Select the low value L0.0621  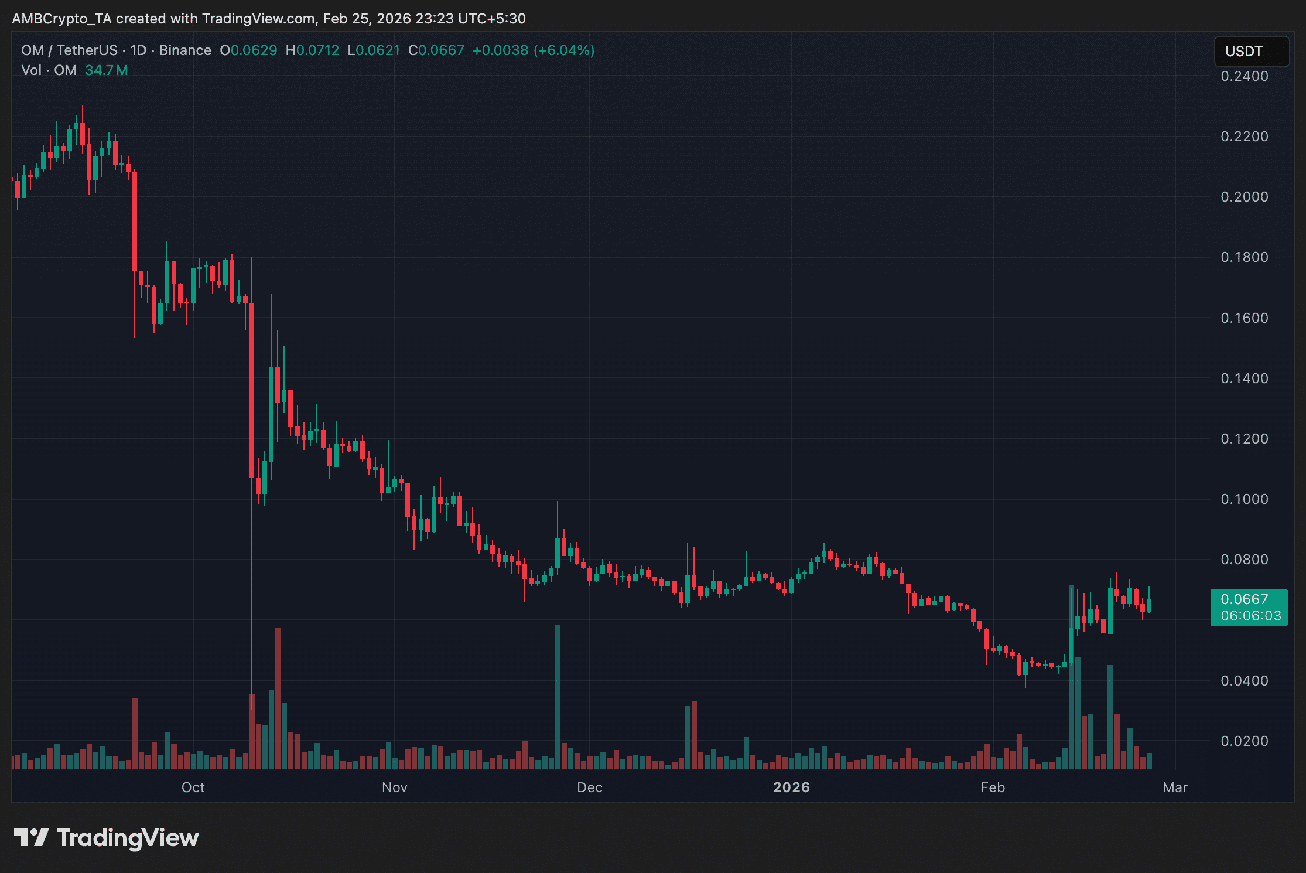[373, 50]
